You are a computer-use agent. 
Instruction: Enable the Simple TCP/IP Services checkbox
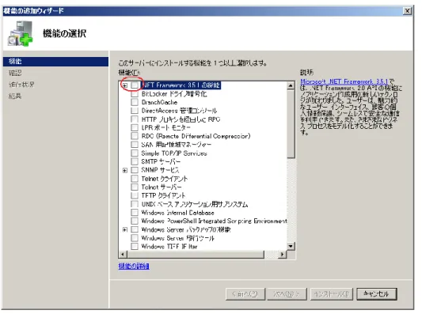[x=135, y=153]
